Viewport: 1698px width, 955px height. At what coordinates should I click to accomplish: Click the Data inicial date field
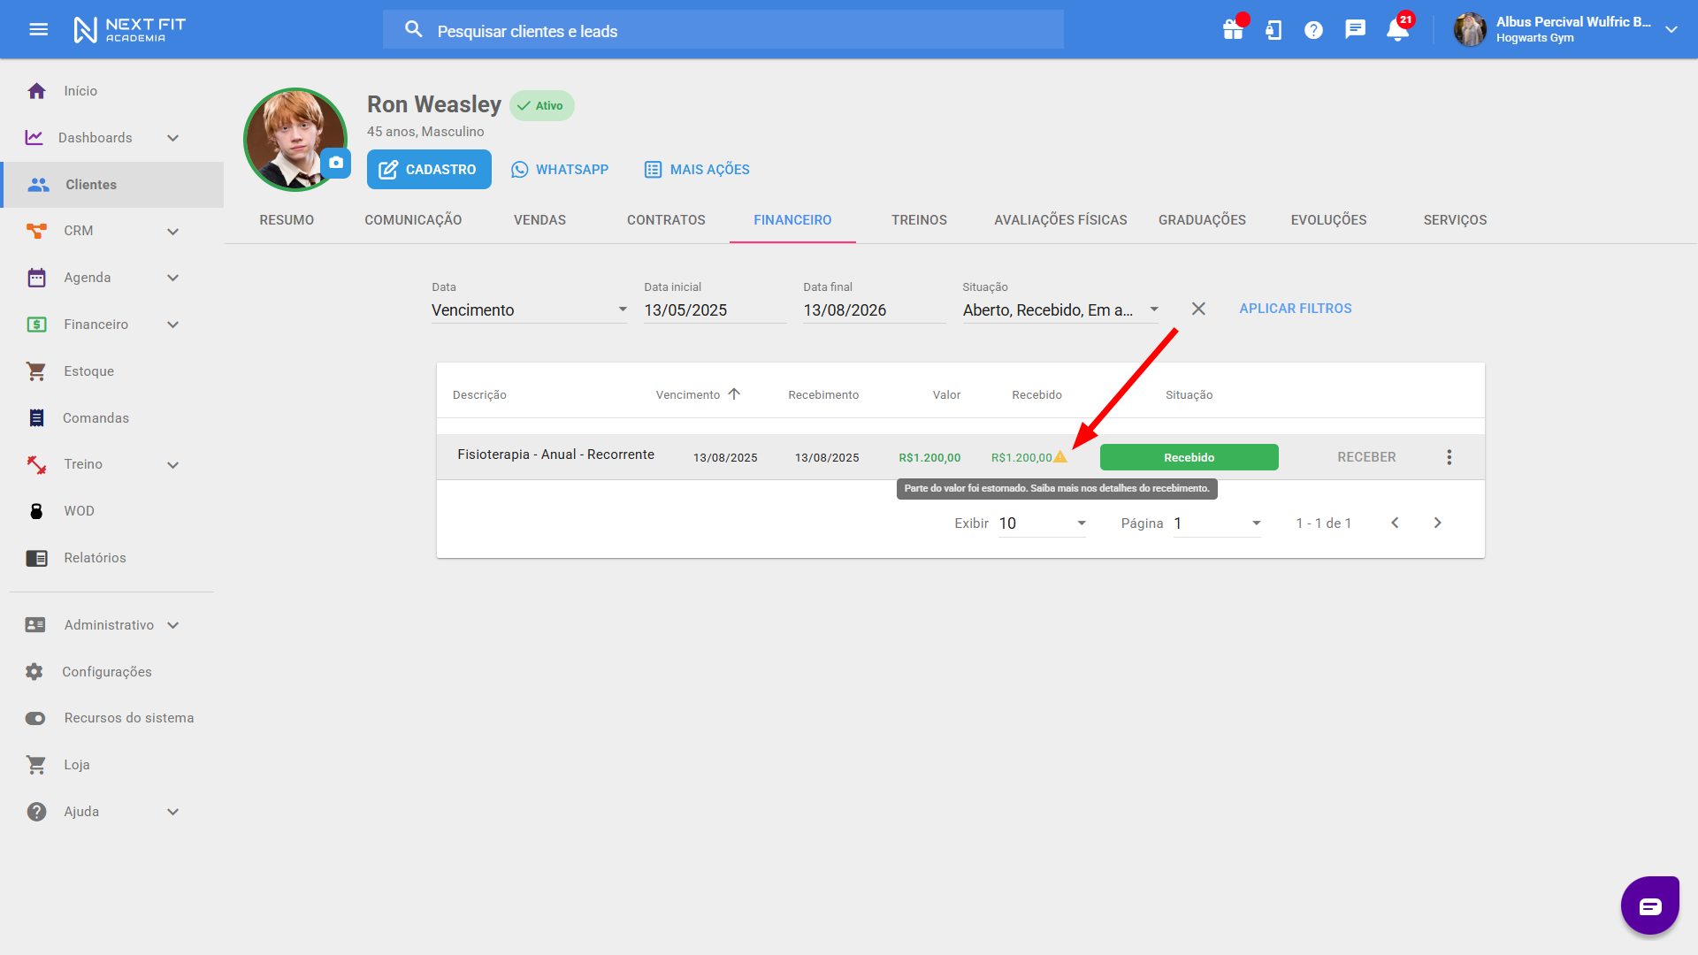coord(714,310)
